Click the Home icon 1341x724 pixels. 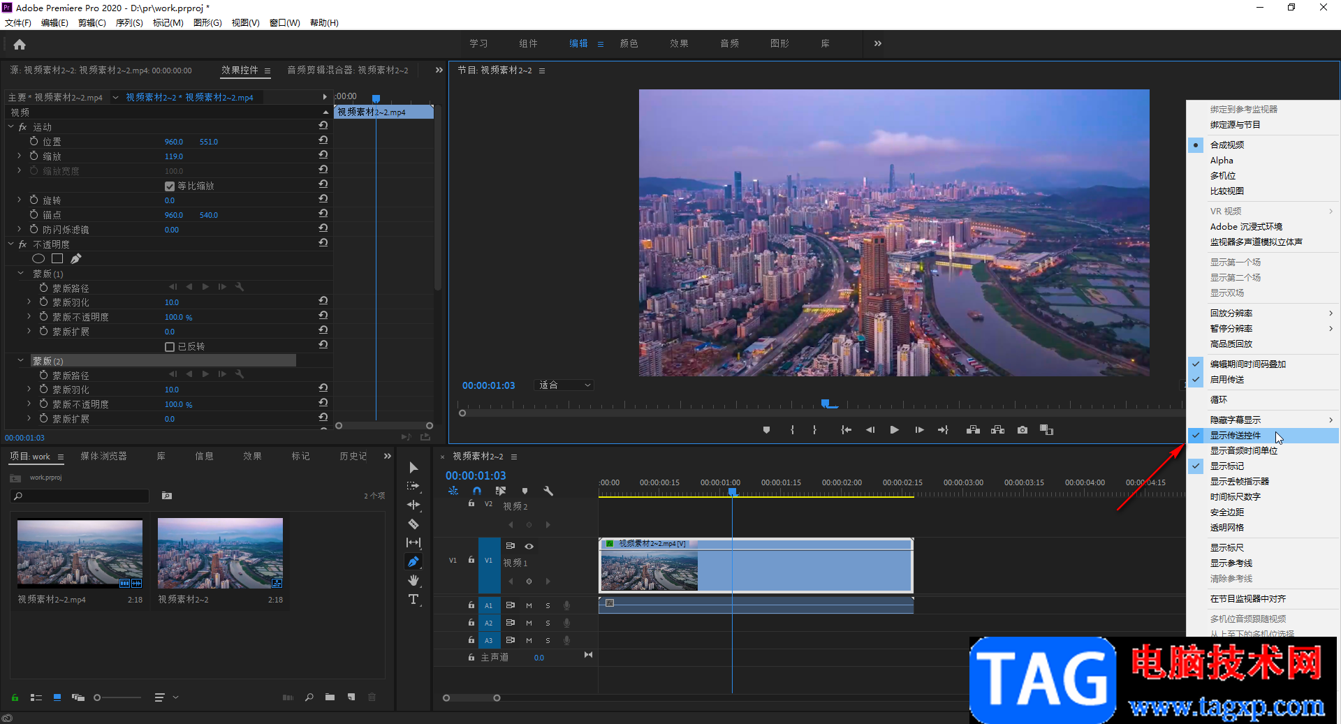pyautogui.click(x=20, y=45)
